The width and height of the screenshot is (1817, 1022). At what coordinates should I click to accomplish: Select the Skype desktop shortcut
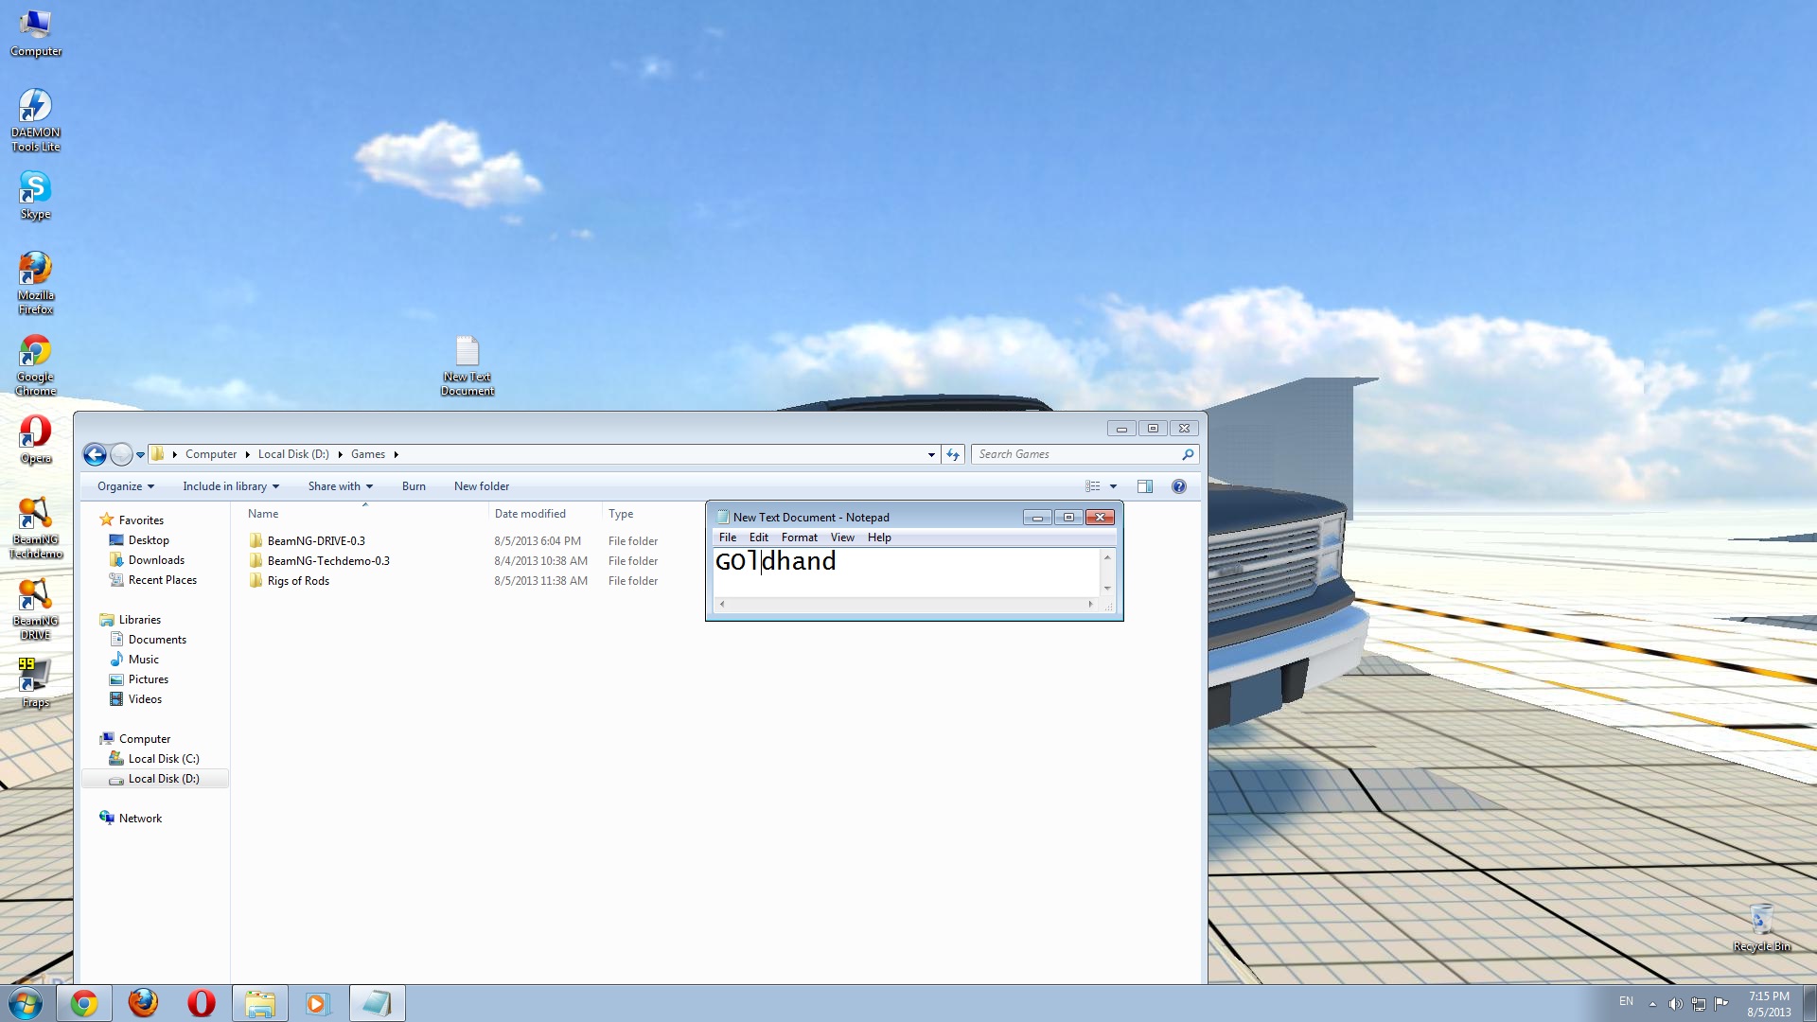coord(36,196)
